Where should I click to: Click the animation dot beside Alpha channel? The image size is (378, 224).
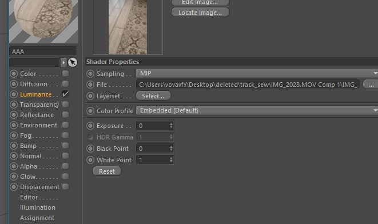click(x=14, y=166)
